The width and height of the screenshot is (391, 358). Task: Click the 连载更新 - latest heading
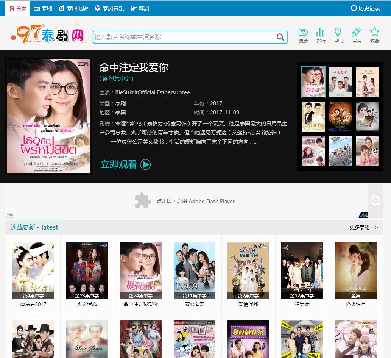pyautogui.click(x=34, y=227)
